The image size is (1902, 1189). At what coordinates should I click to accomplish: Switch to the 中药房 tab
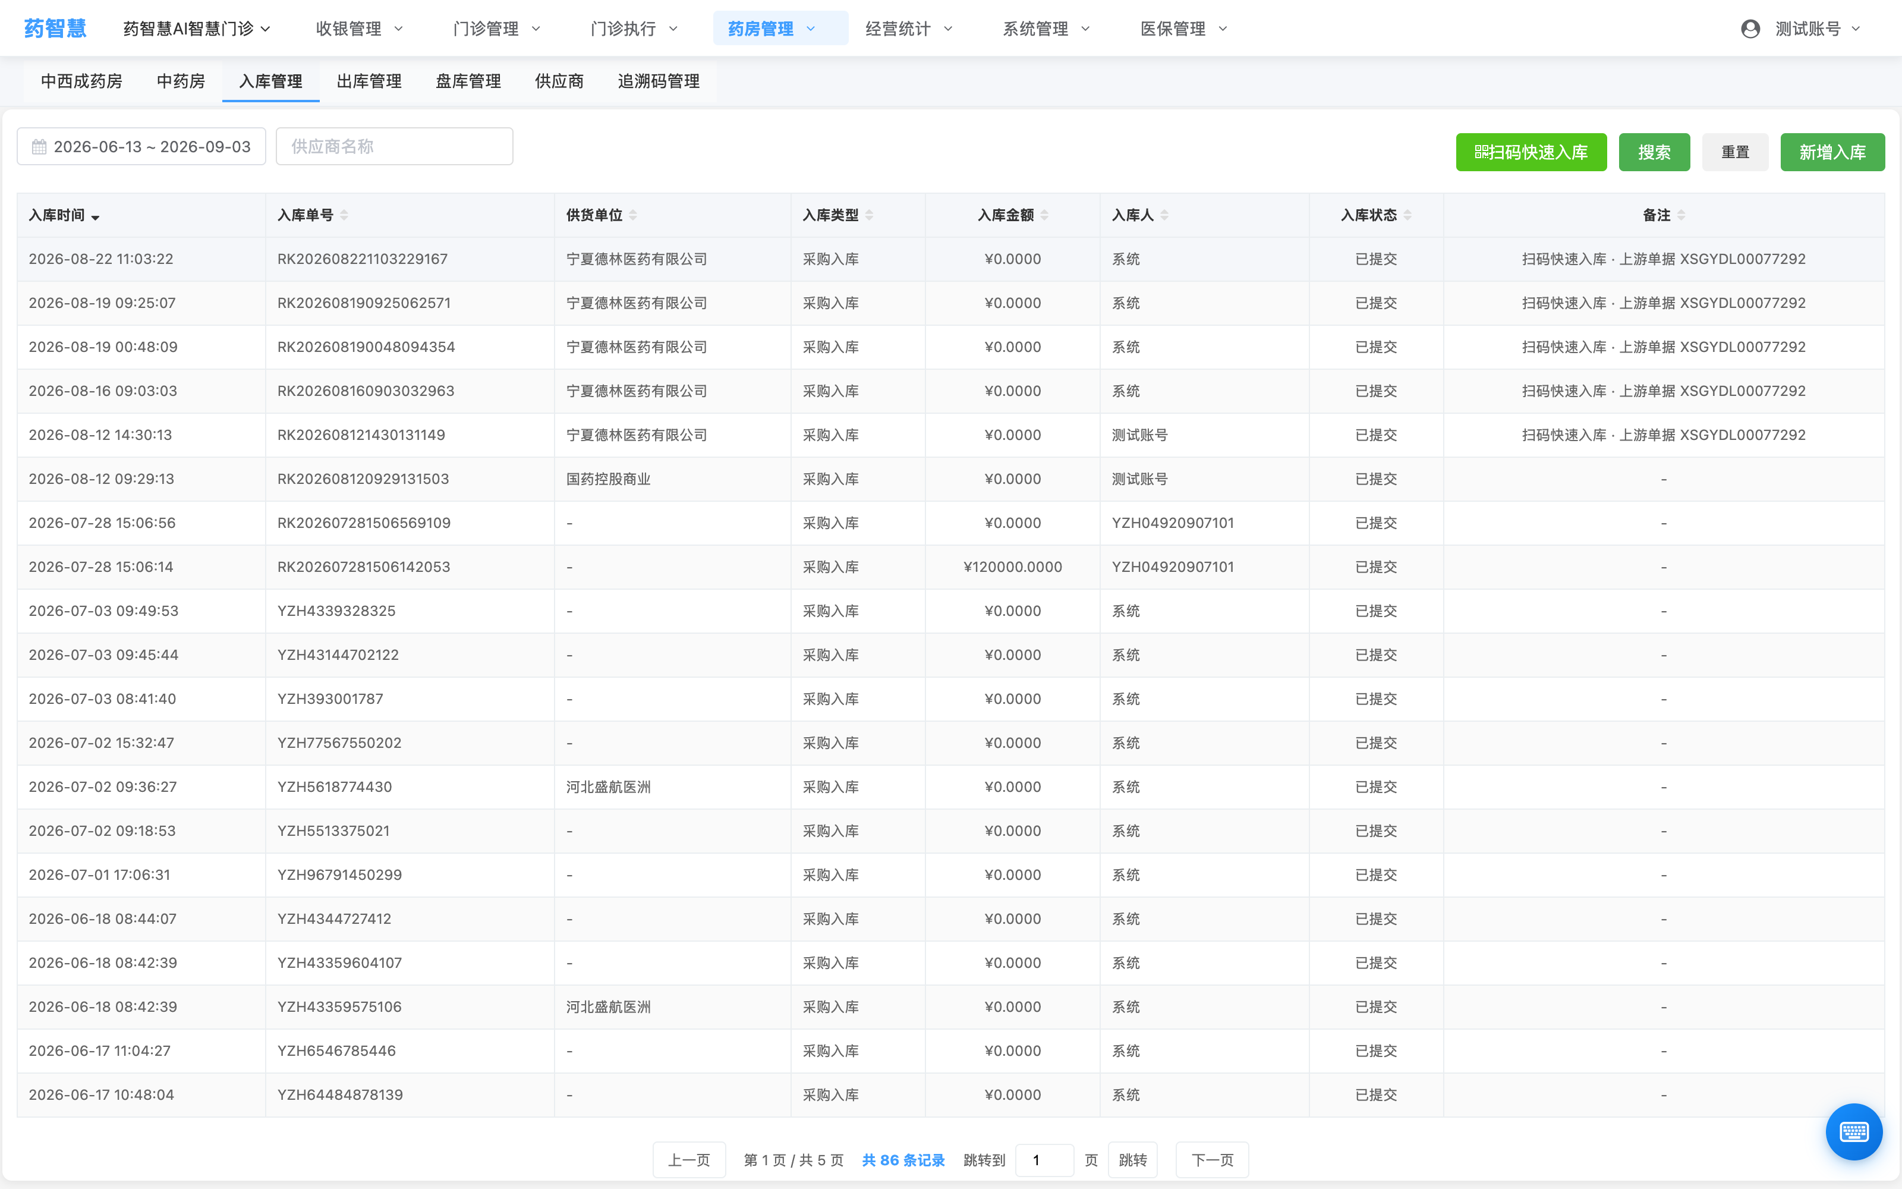(x=181, y=82)
